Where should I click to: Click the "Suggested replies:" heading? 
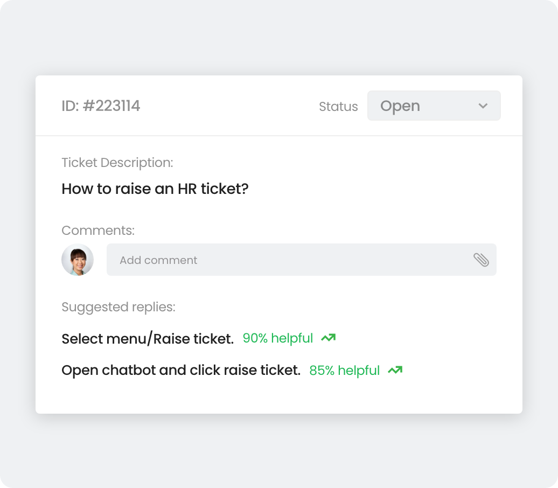118,307
